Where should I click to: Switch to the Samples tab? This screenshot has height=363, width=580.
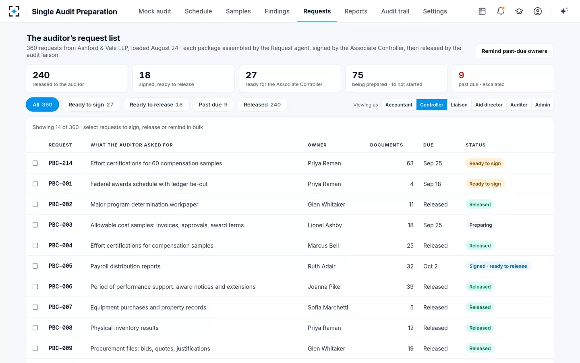pyautogui.click(x=238, y=11)
